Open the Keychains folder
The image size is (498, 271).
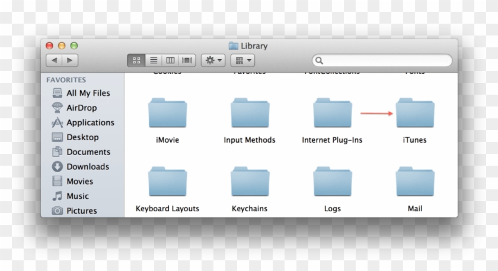250,182
